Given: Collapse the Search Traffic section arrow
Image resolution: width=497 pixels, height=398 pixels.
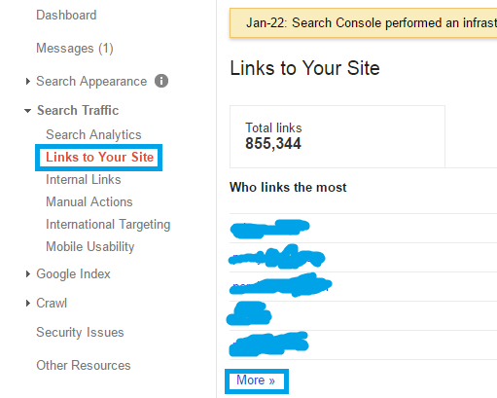Looking at the screenshot, I should (27, 111).
